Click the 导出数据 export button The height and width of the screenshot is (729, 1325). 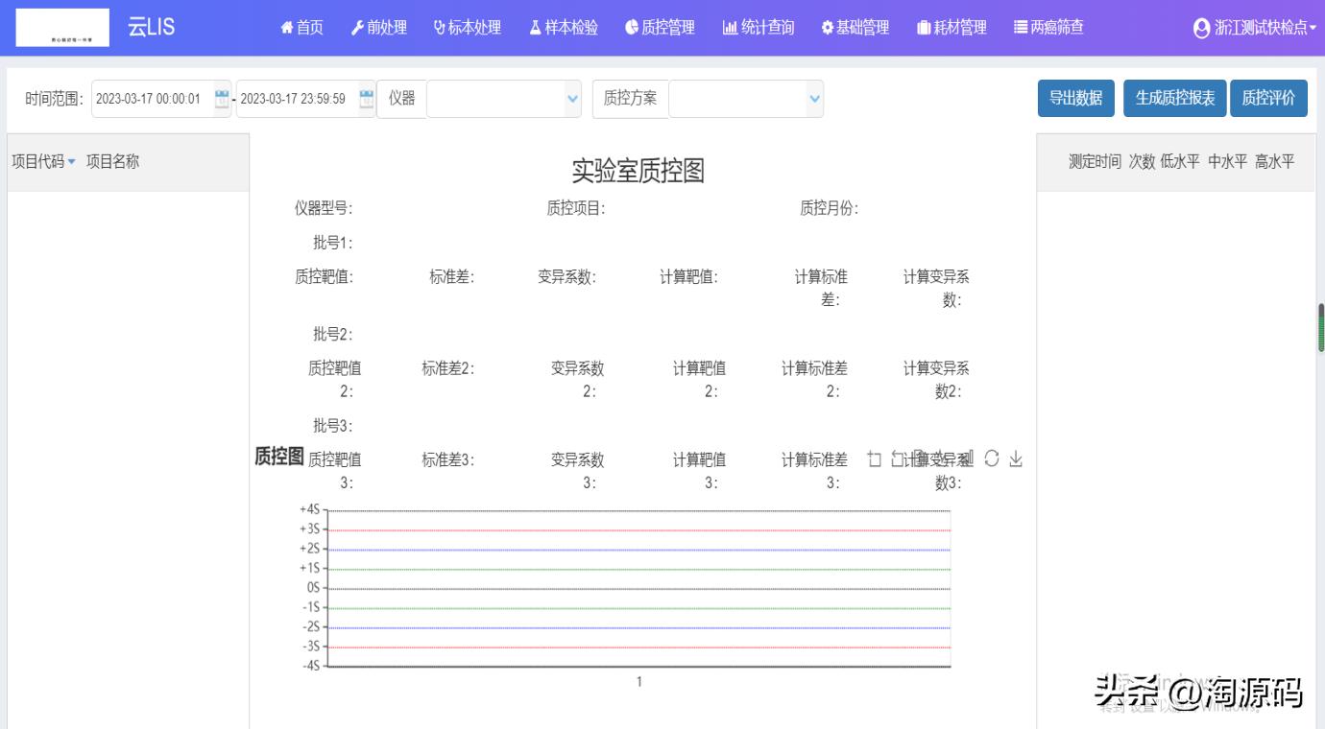pos(1075,98)
